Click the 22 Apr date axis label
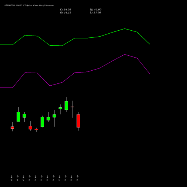This screenshot has height=187, width=187. point(42,178)
